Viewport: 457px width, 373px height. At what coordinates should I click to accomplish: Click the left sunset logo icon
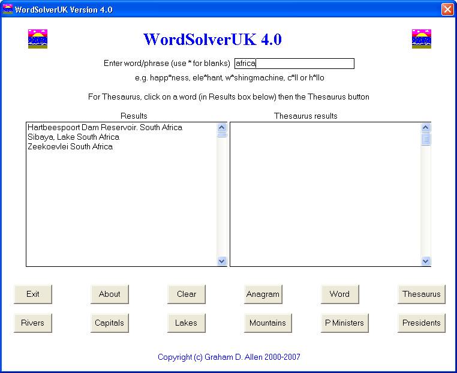[x=37, y=39]
